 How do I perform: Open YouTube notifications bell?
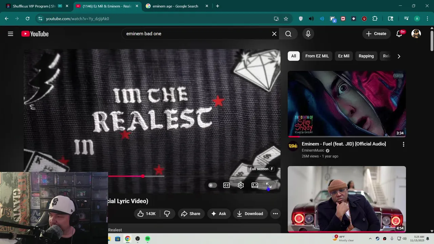[399, 34]
